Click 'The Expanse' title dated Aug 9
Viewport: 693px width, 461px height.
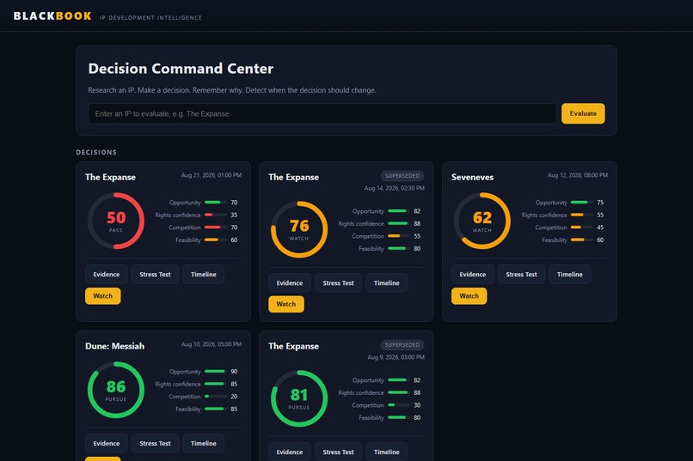coord(293,346)
